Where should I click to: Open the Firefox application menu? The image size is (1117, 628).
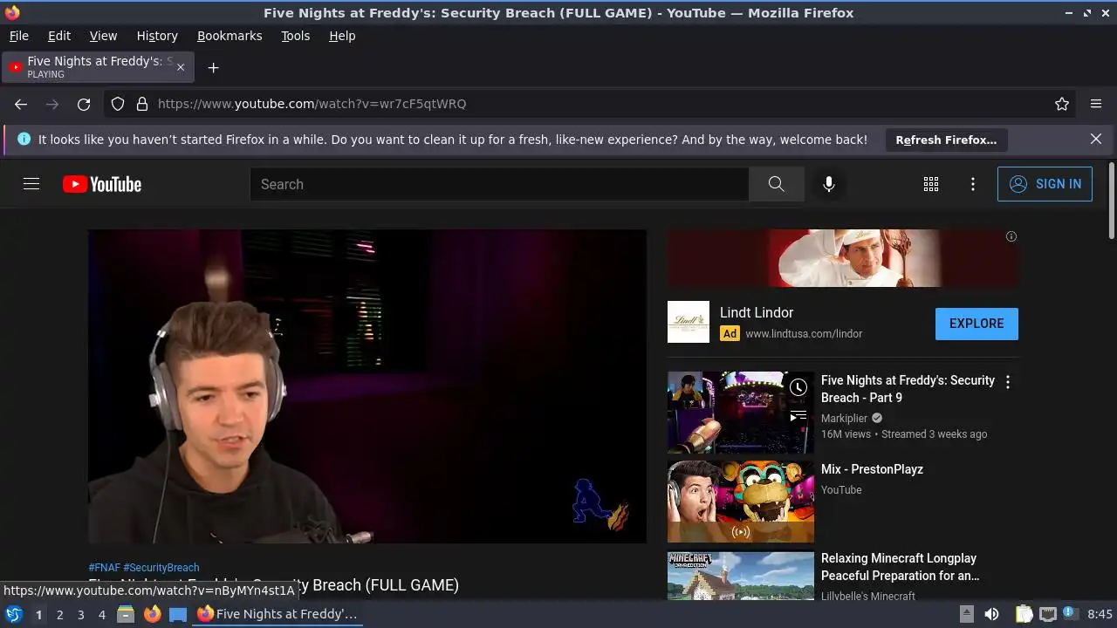tap(1096, 104)
